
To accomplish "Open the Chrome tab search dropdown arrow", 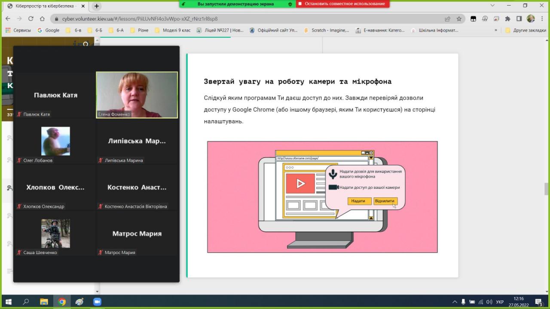I will click(x=492, y=6).
